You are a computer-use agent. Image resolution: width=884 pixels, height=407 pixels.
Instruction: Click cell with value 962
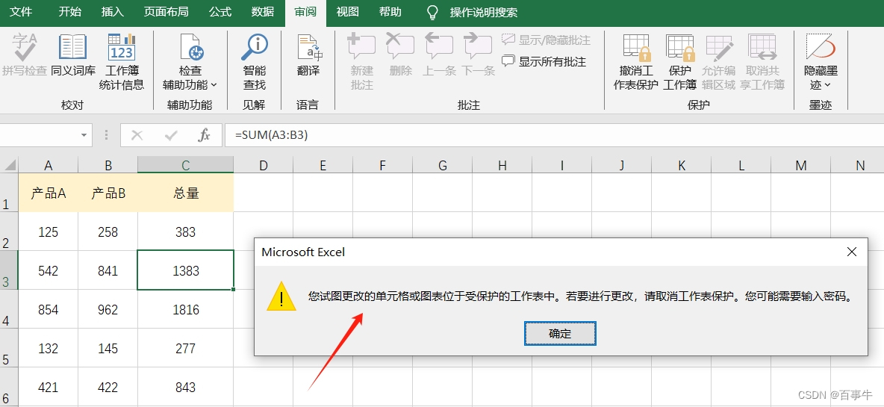coord(108,309)
